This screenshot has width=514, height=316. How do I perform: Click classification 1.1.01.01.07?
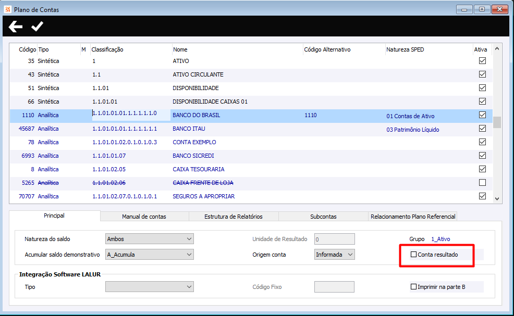109,156
